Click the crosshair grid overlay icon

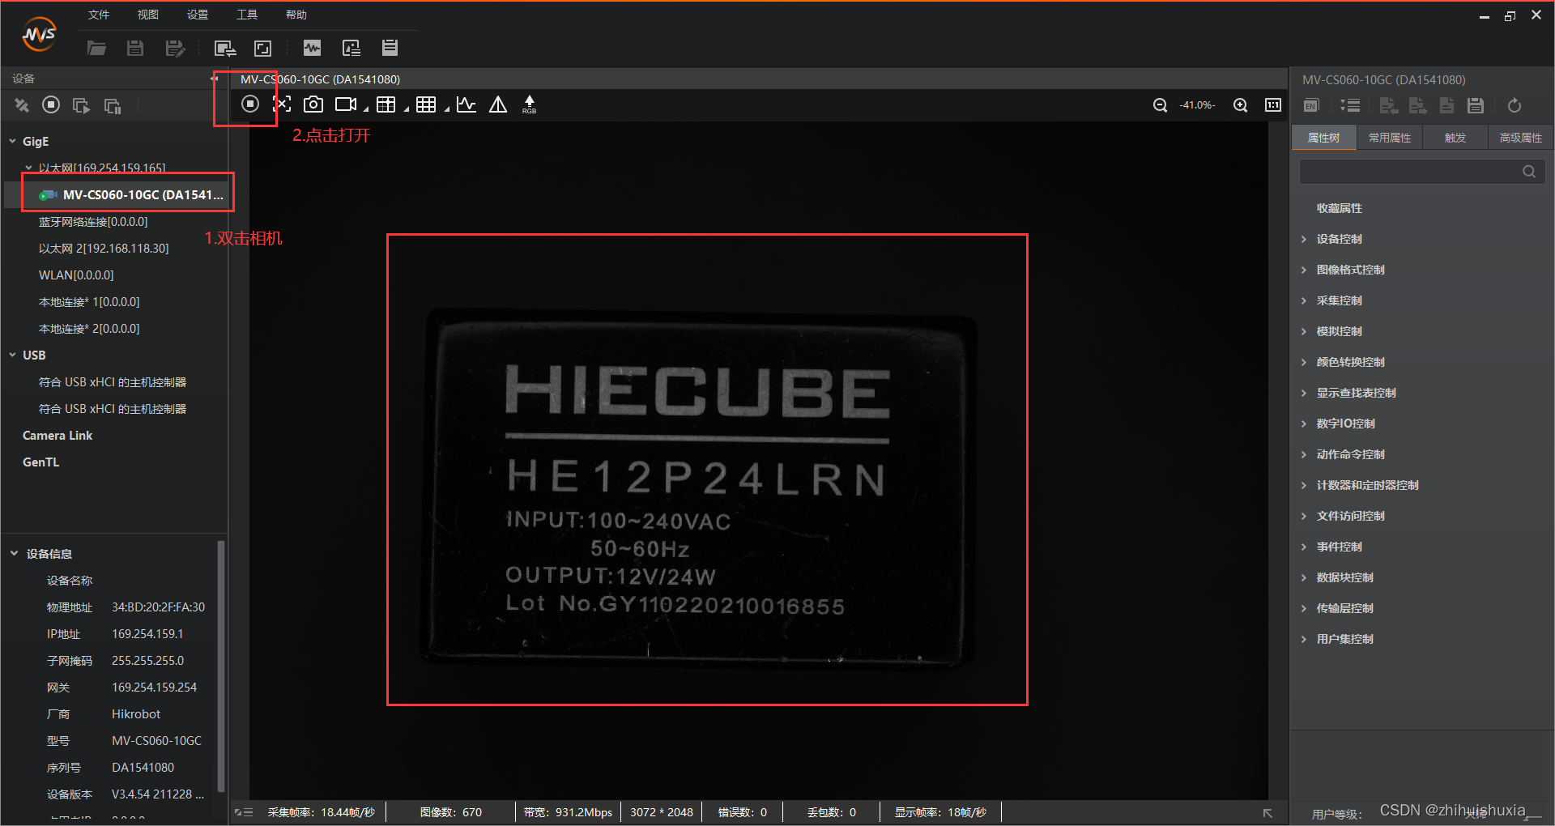[x=386, y=104]
